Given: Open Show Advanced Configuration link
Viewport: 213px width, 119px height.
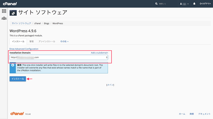Looking at the screenshot, I should [24, 49].
